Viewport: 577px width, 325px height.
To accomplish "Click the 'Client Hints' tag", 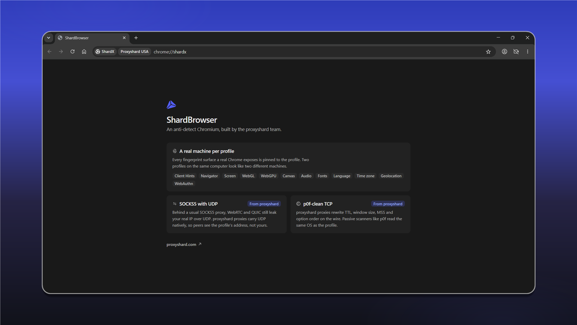I will [185, 176].
